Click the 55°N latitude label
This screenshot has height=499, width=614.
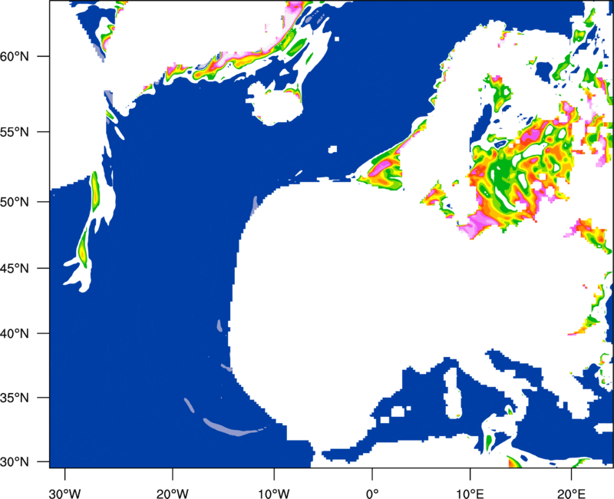15,132
